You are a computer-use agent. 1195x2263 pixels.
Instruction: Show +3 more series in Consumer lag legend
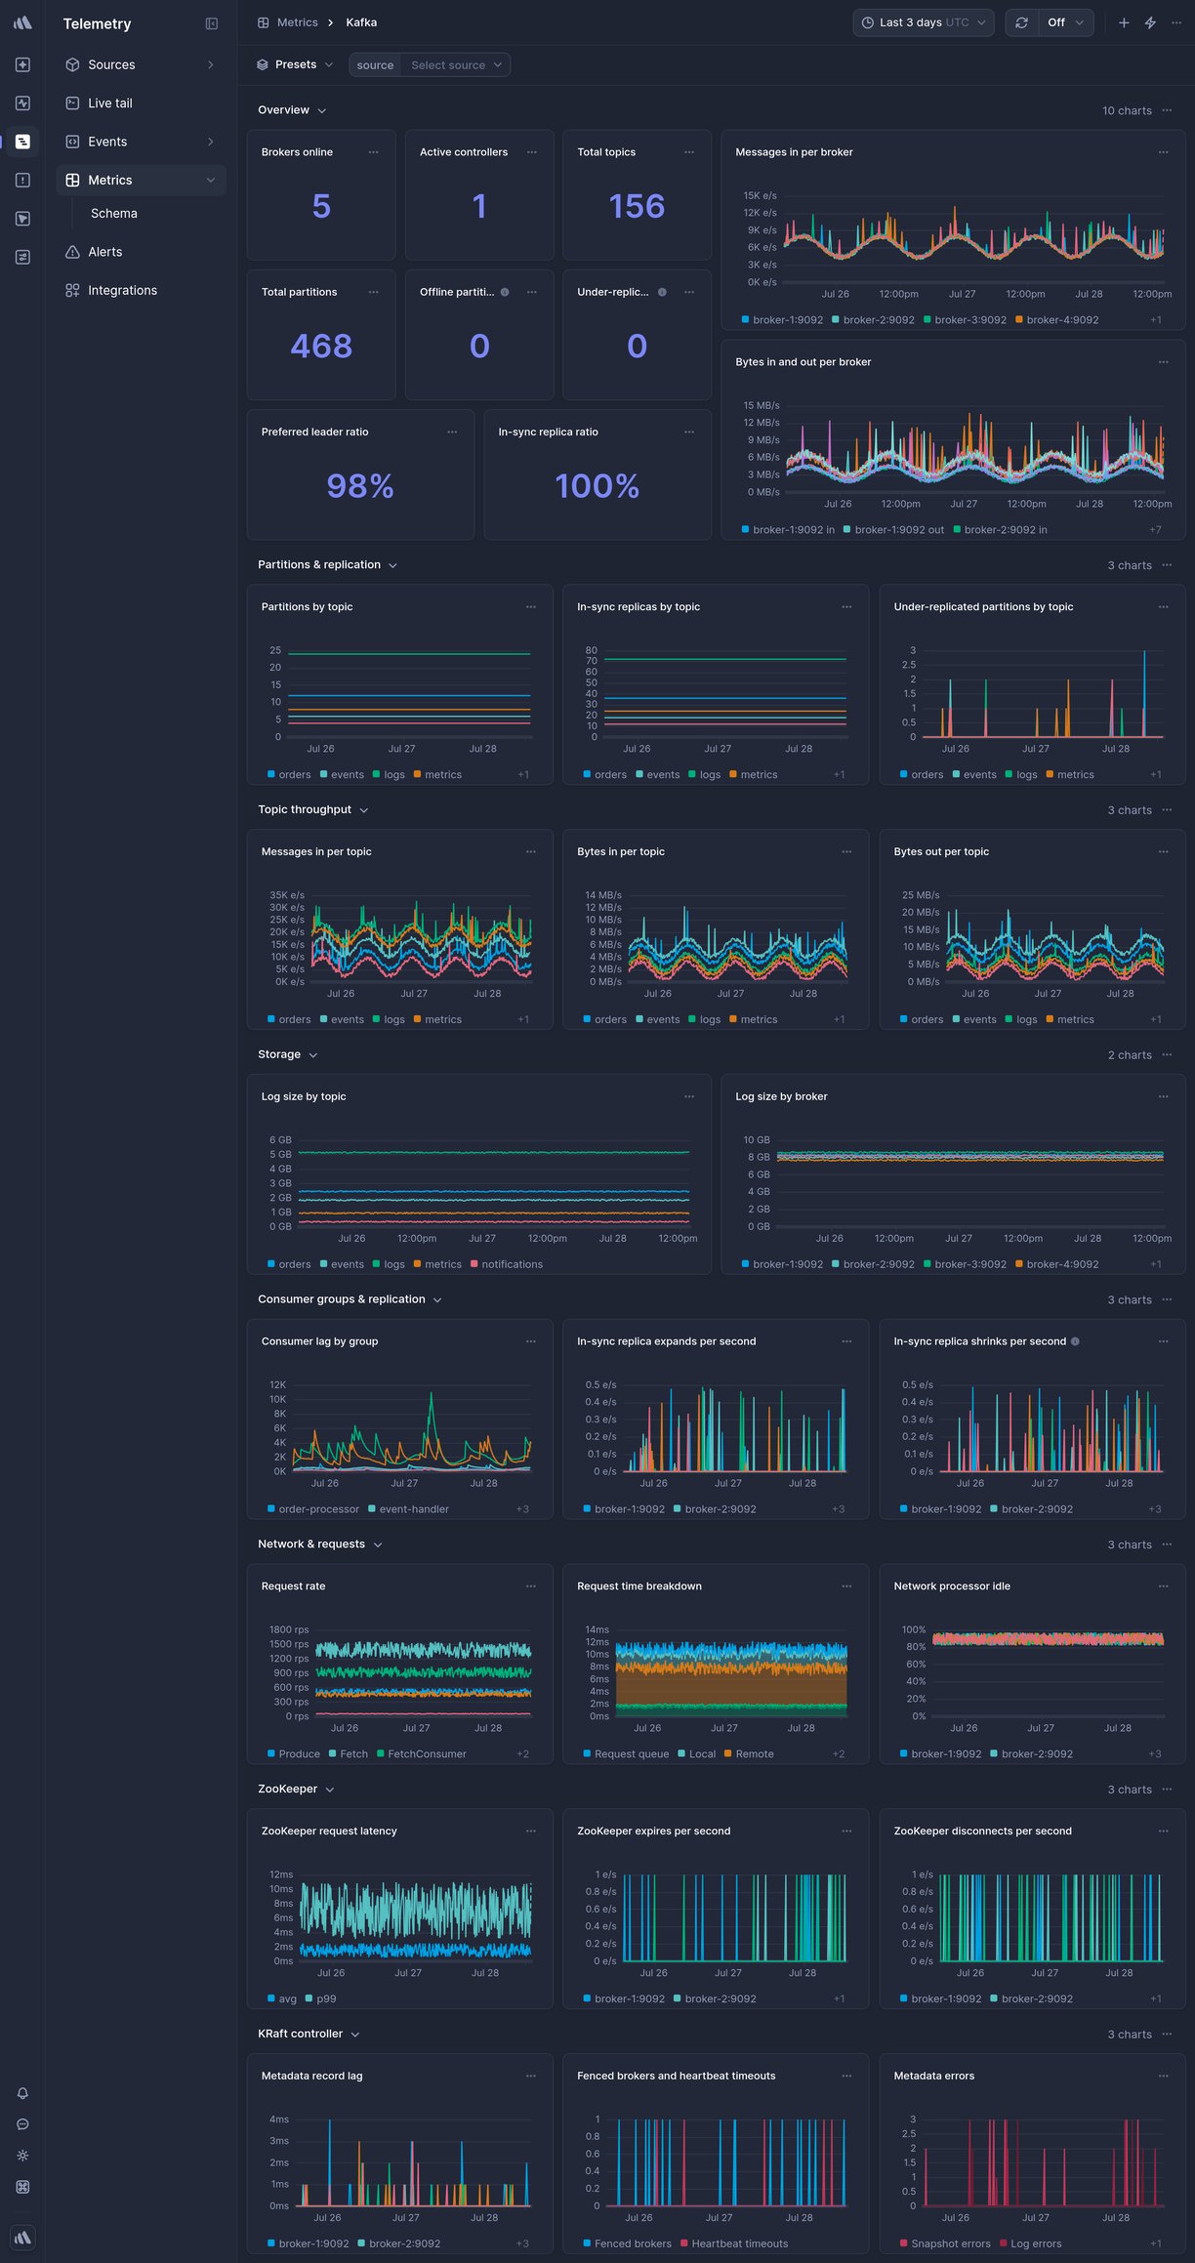[x=522, y=1509]
